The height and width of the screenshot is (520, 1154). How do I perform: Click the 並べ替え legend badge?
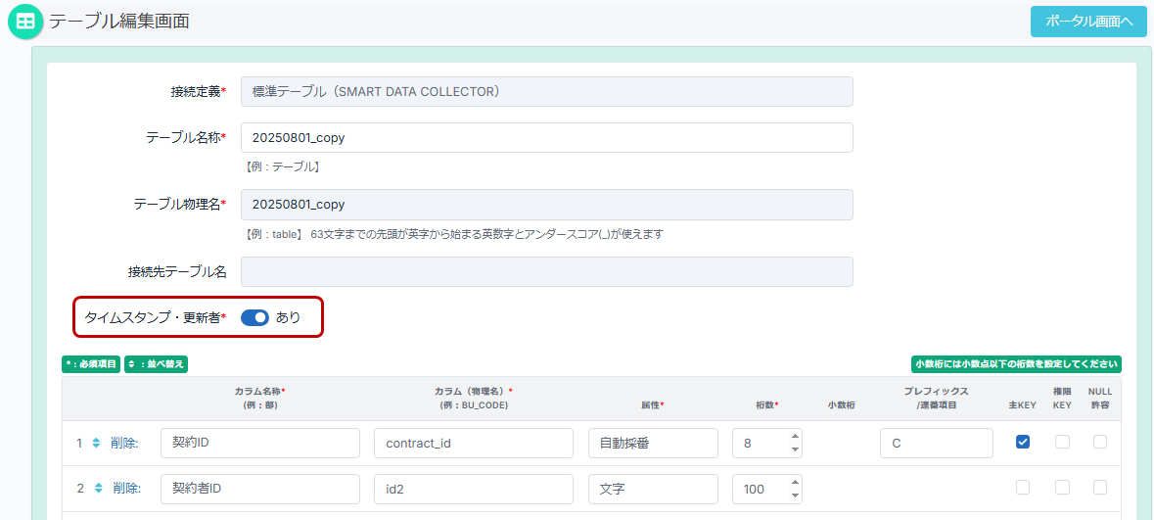(x=156, y=364)
